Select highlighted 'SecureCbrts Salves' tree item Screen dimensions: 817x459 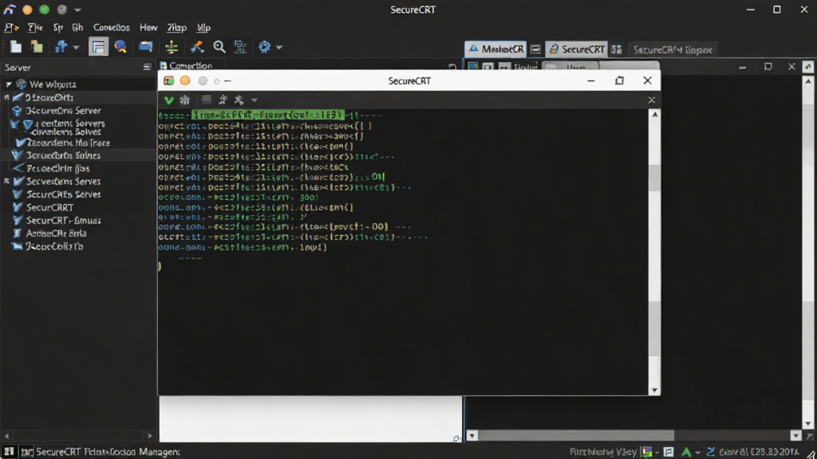click(x=63, y=155)
